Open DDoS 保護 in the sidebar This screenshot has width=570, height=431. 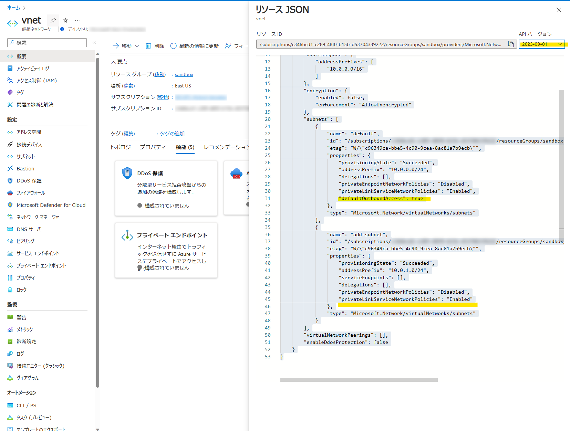point(29,180)
